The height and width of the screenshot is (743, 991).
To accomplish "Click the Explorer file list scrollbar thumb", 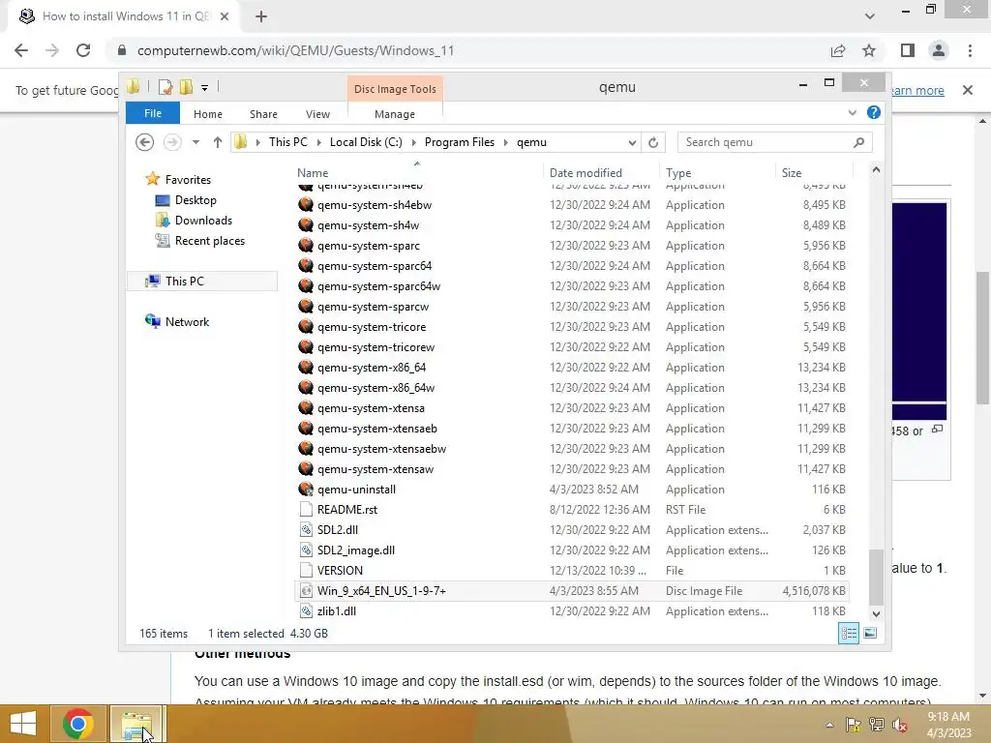I will point(876,577).
